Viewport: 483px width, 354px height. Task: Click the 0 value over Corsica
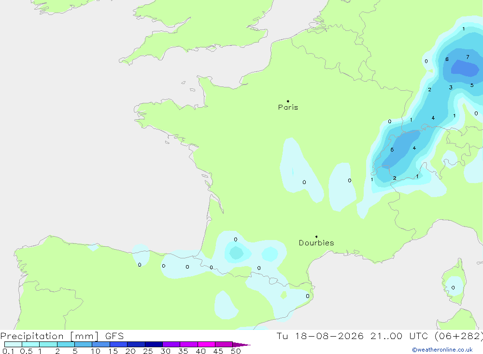point(453,288)
